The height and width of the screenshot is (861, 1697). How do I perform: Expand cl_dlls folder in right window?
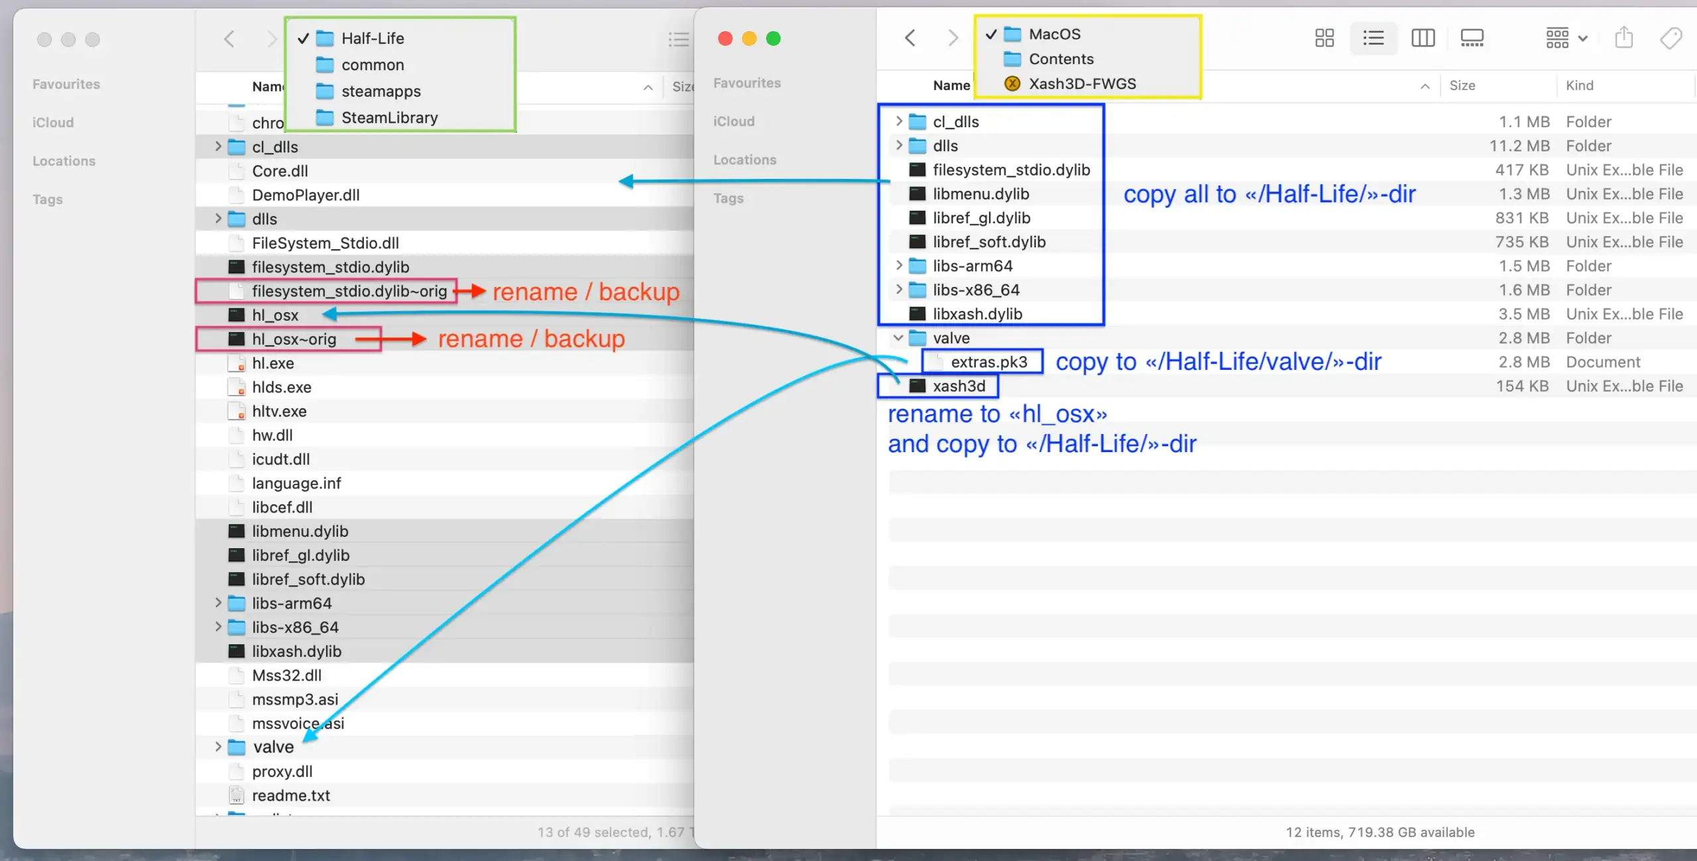click(898, 121)
